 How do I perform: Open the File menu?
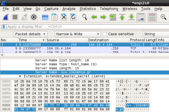coord(6,9)
